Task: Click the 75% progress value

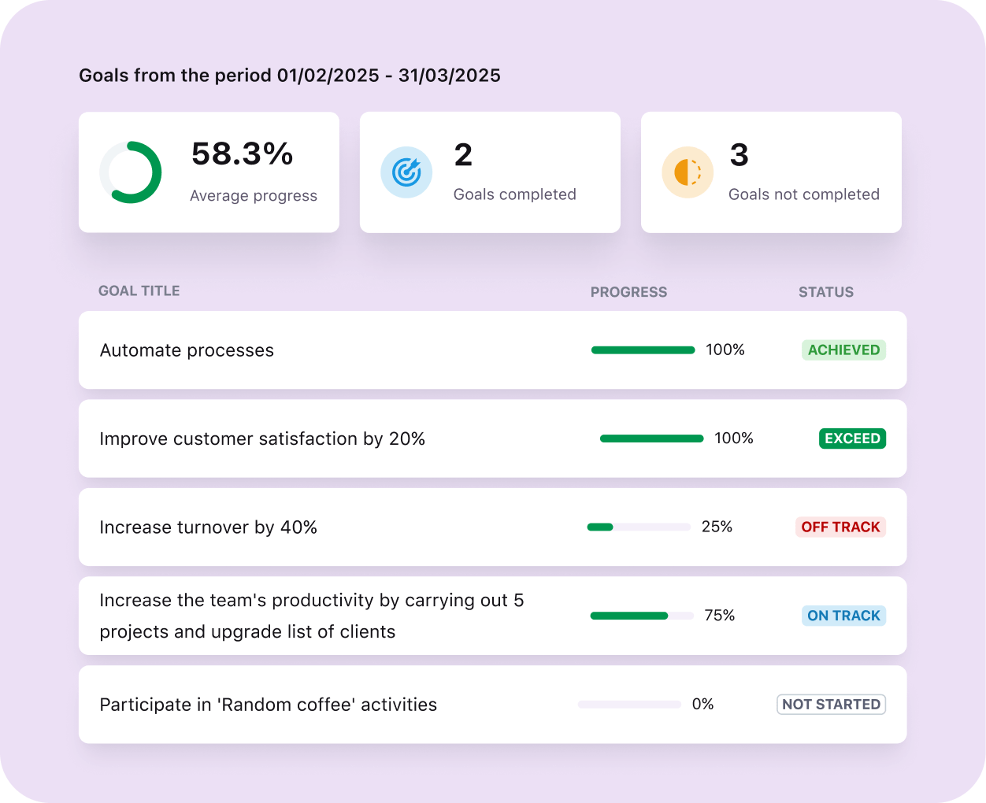Action: (720, 616)
